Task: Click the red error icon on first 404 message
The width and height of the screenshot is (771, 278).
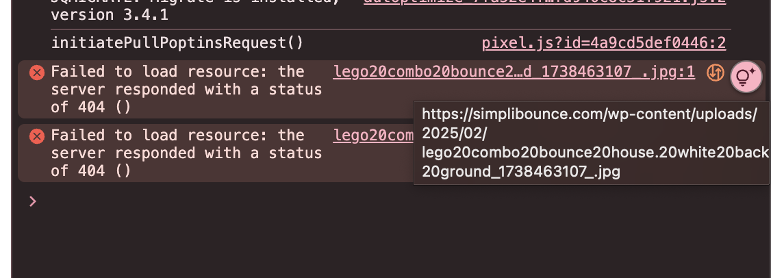Action: (37, 73)
